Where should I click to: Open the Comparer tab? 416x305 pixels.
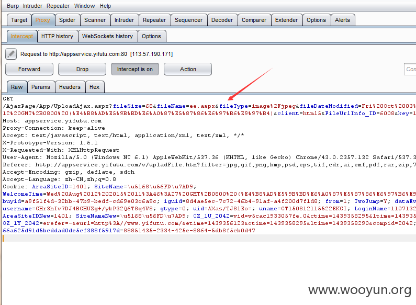[x=254, y=20]
